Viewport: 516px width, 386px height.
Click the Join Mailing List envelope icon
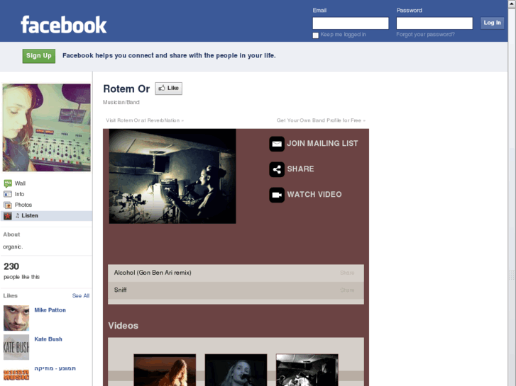pos(277,144)
